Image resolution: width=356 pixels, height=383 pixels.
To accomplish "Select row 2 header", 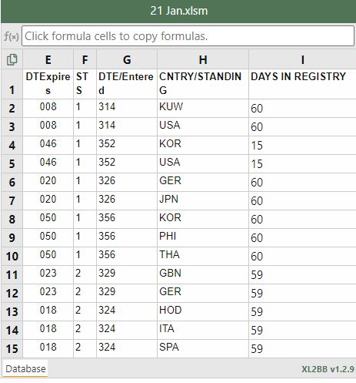I will [12, 109].
